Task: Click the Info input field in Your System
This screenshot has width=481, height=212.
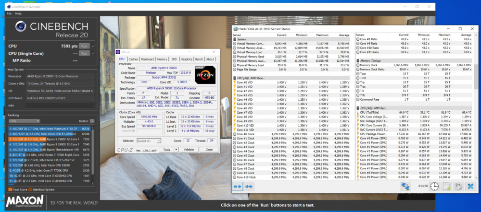Action: (x=60, y=105)
